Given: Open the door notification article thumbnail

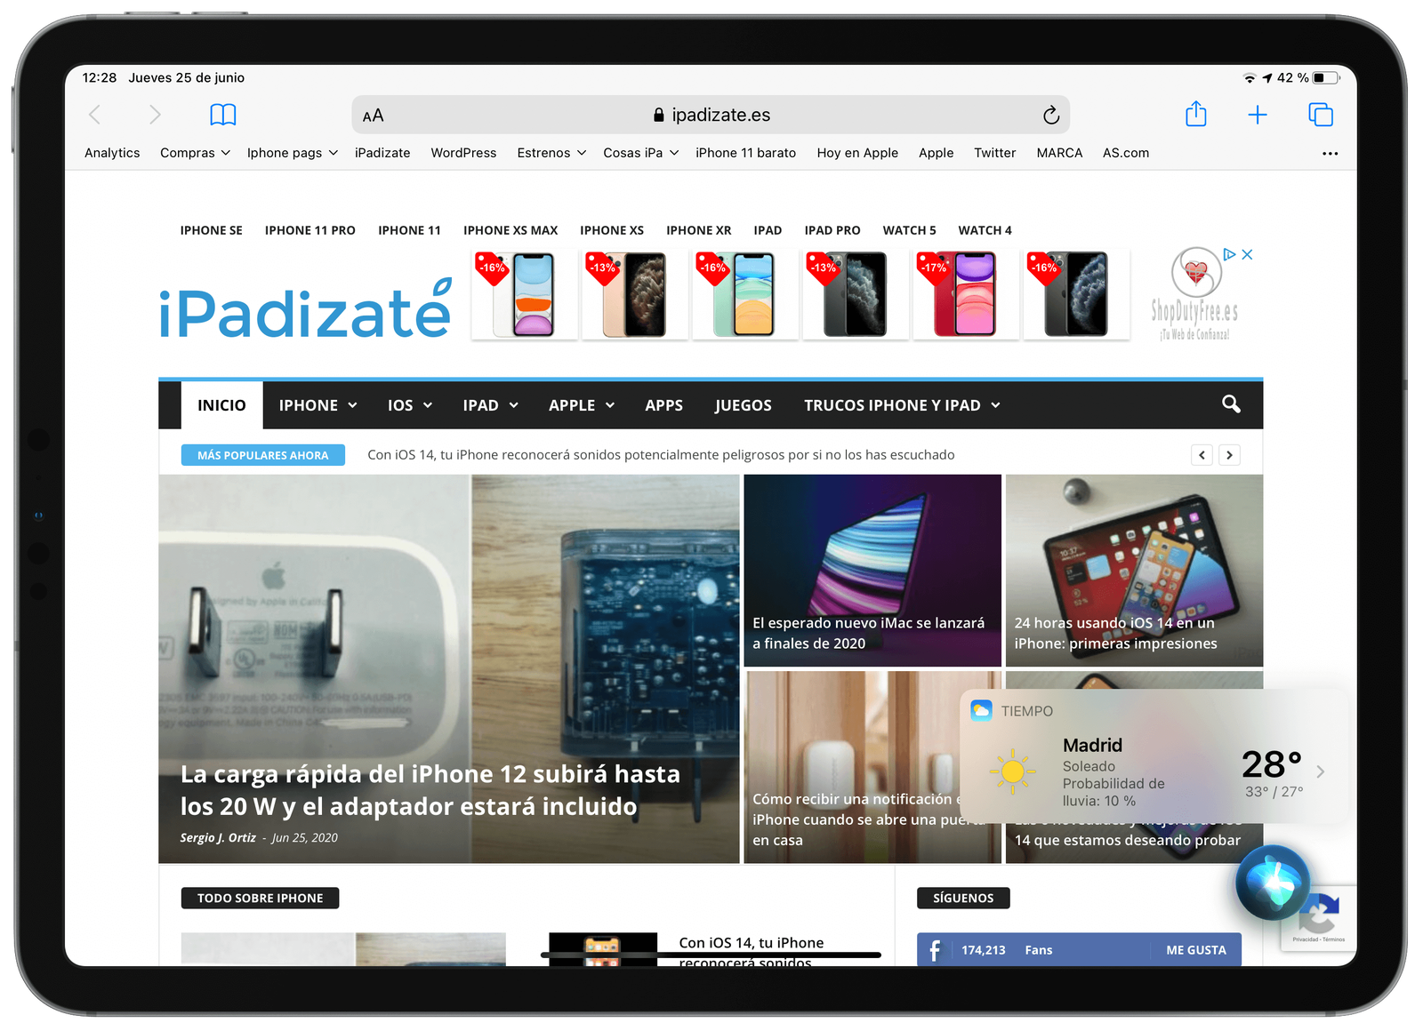Looking at the screenshot, I should click(854, 766).
